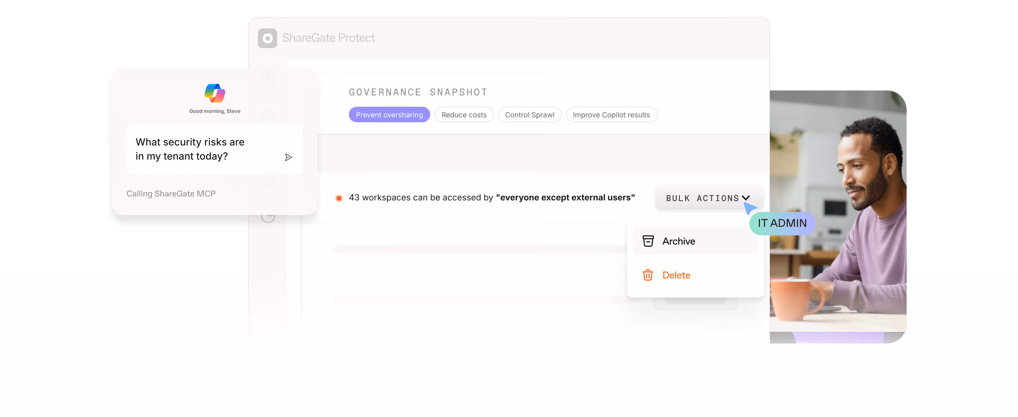Click the 43 workspaces access message
The image size is (1018, 417).
[x=492, y=197]
